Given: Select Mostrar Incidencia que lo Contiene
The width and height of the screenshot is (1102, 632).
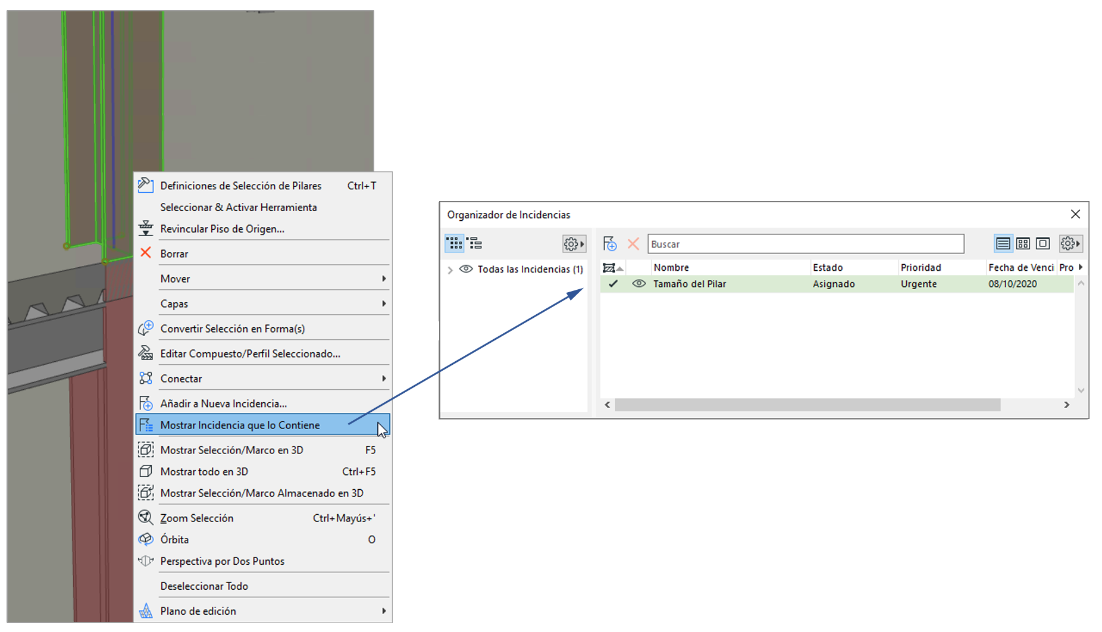Looking at the screenshot, I should pos(263,425).
